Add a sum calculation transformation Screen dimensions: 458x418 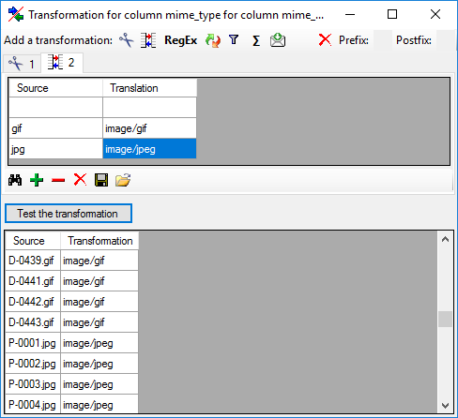click(256, 40)
